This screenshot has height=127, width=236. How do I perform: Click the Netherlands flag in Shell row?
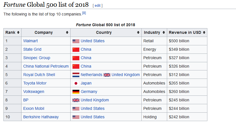click(76, 75)
